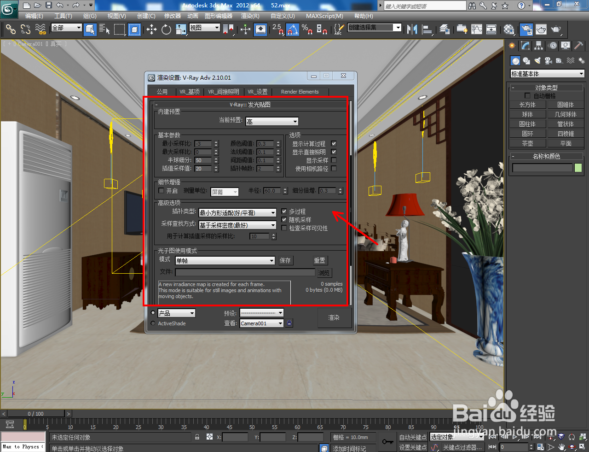The width and height of the screenshot is (589, 452).
Task: Click the 关键点过滤器 button
Action: click(x=462, y=447)
